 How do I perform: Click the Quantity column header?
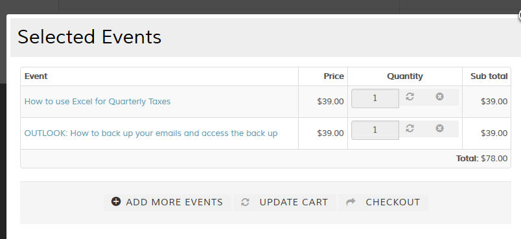point(405,76)
